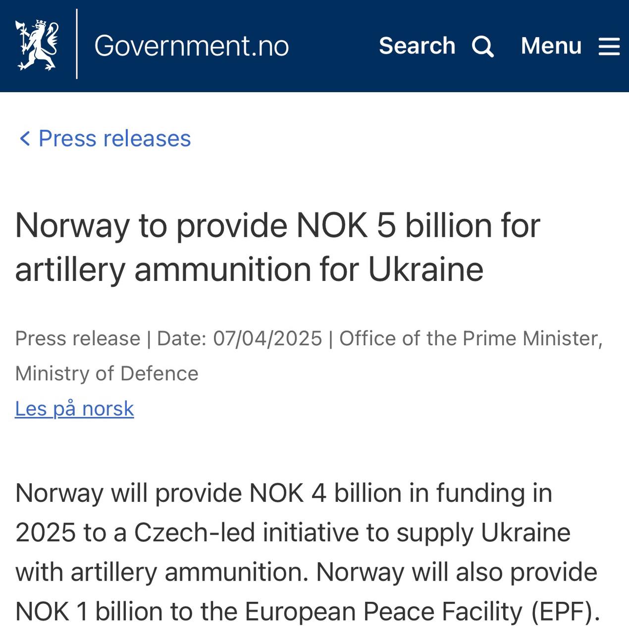Switch to Norwegian via Les på norsk
Image resolution: width=629 pixels, height=634 pixels.
pyautogui.click(x=74, y=409)
